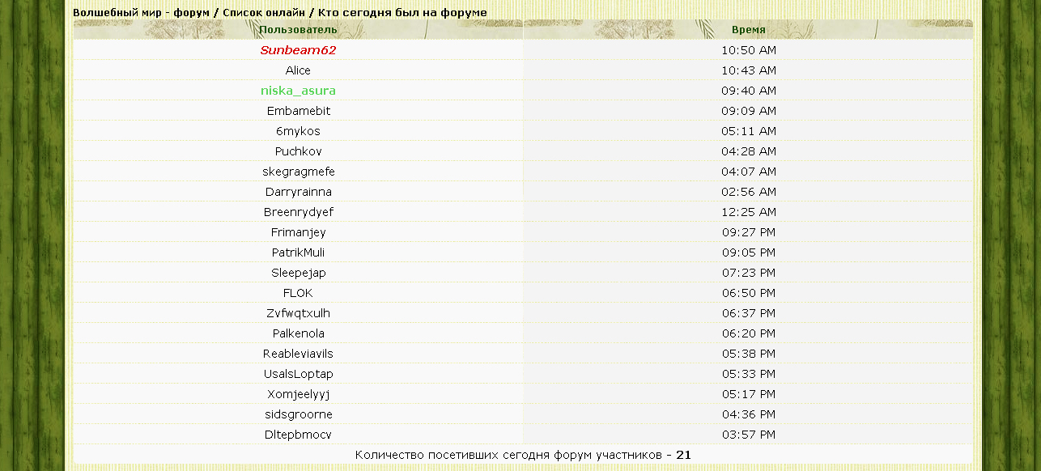Open sidsgroorne user profile
This screenshot has width=1041, height=471.
point(298,414)
